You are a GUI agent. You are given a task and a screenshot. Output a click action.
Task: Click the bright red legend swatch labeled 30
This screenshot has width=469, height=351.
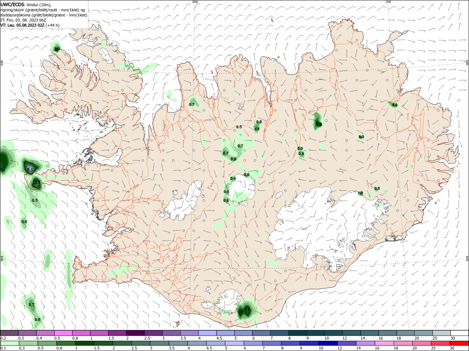point(459,343)
